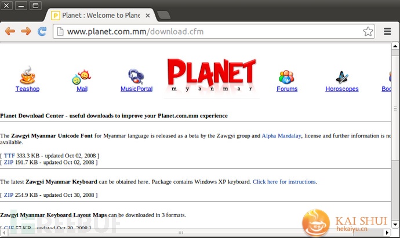Click the horizontal scrollbar left arrow
Image resolution: width=400 pixels, height=238 pixels.
tap(4, 232)
